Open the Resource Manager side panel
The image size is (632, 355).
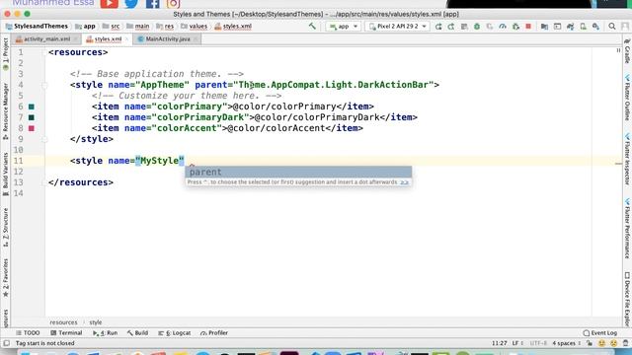pyautogui.click(x=5, y=111)
